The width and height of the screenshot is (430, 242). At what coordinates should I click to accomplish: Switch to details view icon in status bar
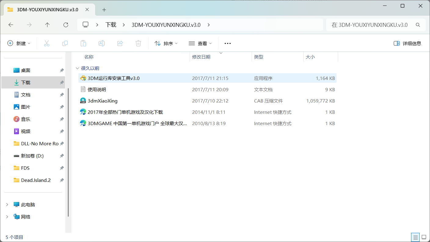coord(415,237)
